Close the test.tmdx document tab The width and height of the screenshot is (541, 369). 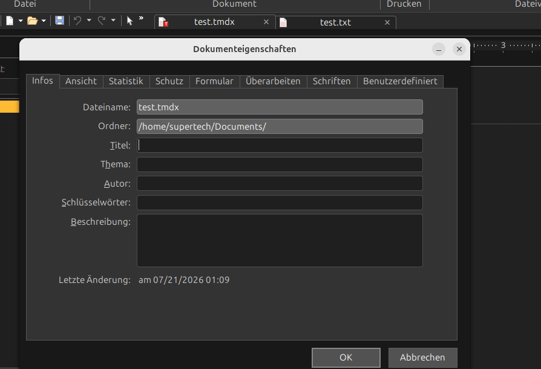266,22
